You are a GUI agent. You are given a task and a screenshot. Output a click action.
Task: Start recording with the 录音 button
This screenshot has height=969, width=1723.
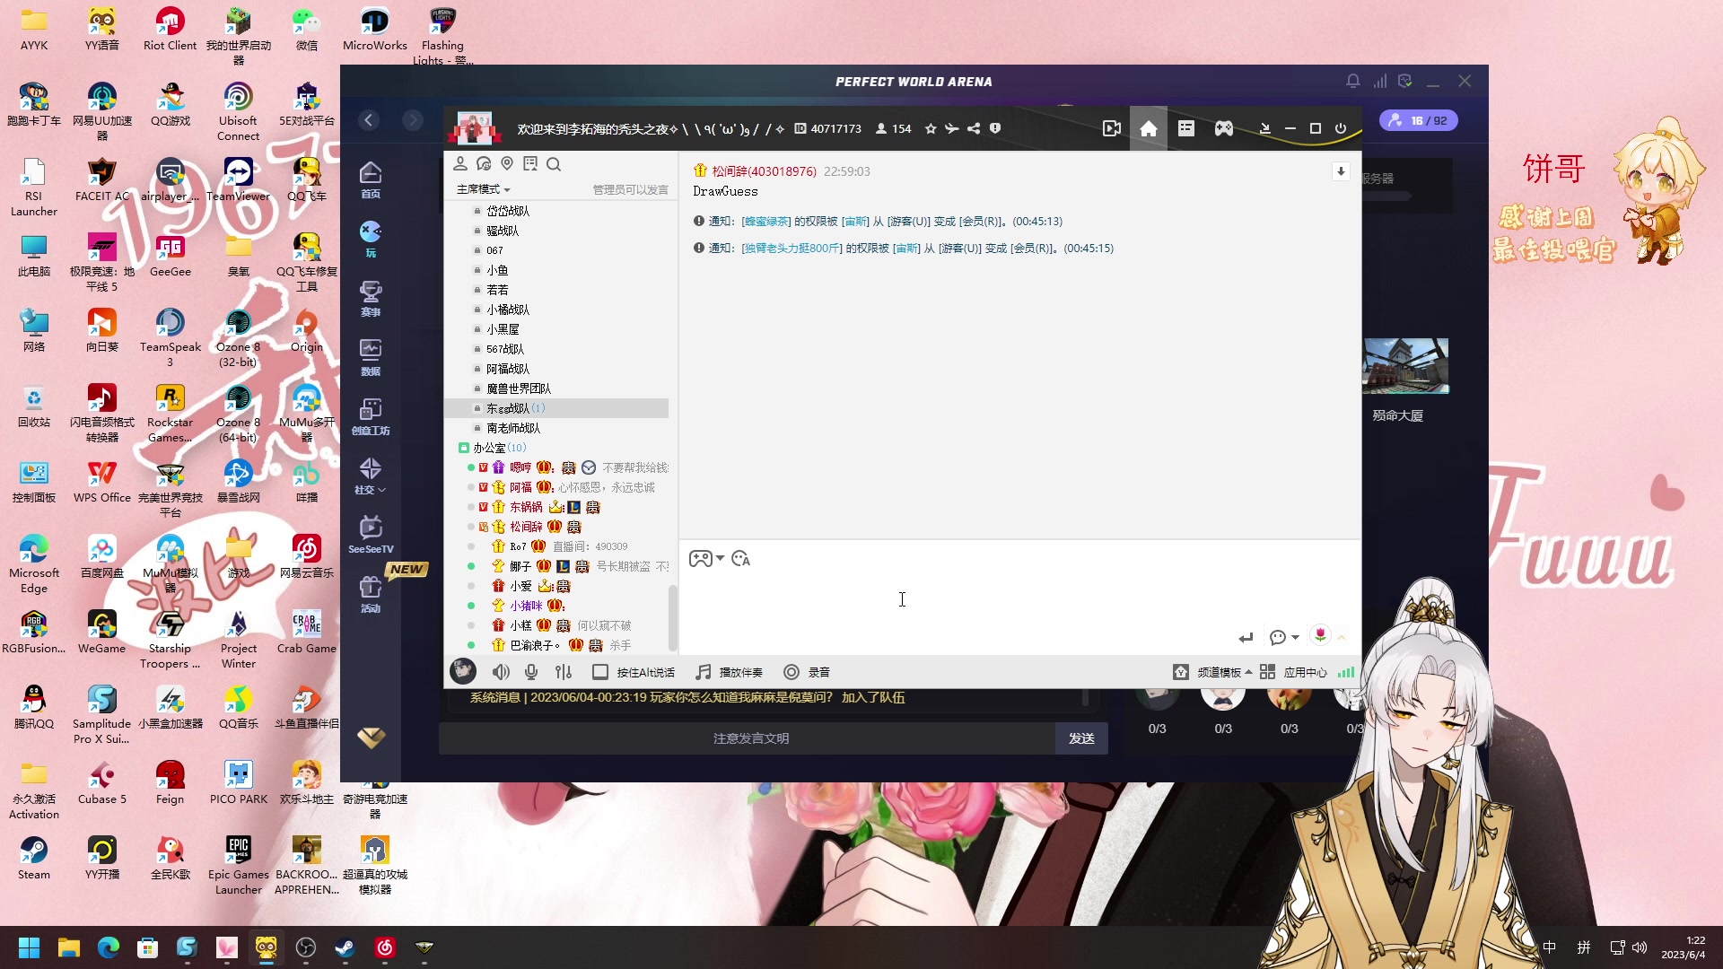pos(806,672)
